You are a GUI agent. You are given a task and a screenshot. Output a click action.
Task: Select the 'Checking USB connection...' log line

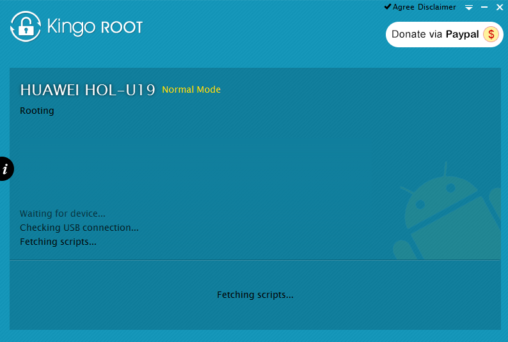point(79,228)
